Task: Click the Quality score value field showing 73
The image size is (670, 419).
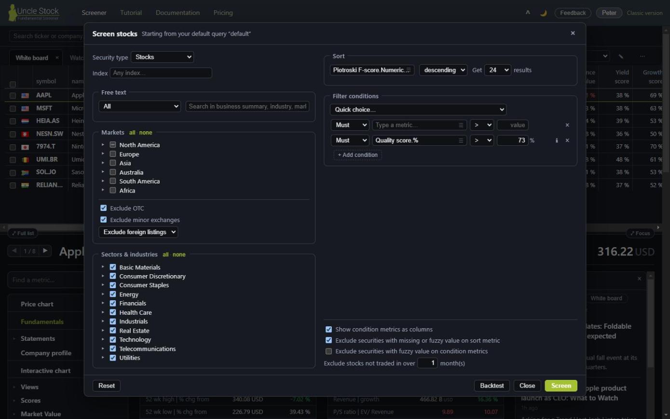Action: click(x=513, y=140)
